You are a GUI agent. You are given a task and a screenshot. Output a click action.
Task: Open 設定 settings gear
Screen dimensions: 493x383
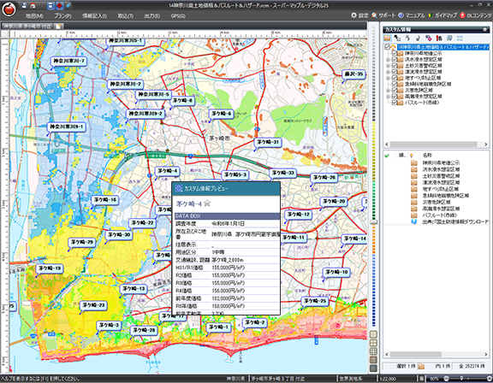(359, 15)
